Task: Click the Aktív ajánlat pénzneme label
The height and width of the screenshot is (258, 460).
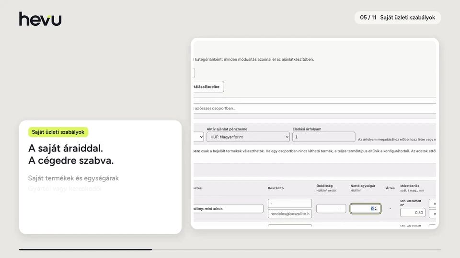Action: [x=227, y=129]
